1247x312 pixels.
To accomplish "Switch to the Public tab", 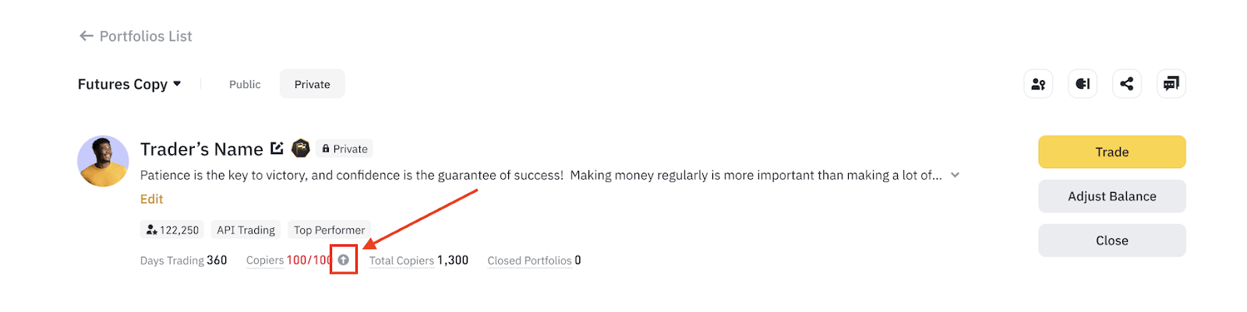I will coord(245,84).
